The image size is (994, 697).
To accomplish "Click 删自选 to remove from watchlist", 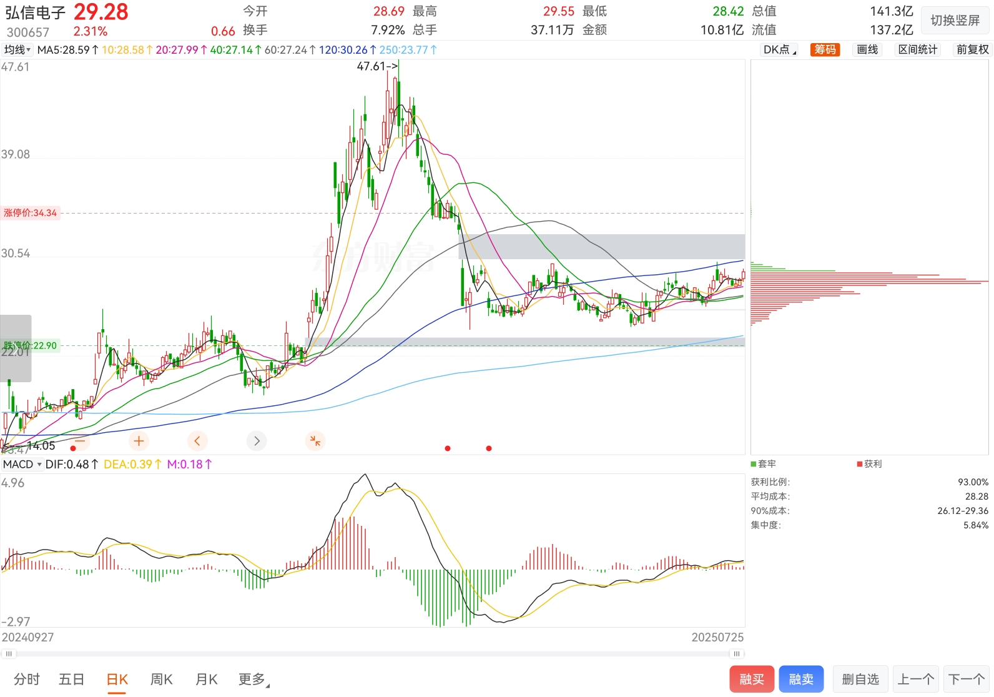I will tap(860, 679).
